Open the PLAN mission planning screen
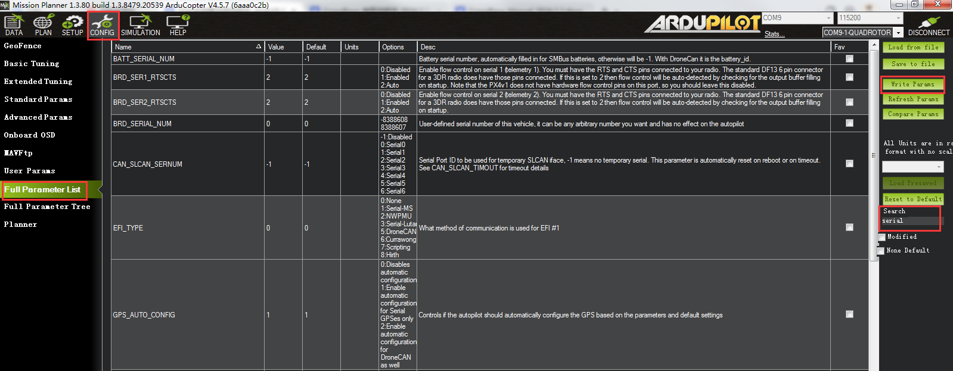Screen dimensions: 953x371 43,25
